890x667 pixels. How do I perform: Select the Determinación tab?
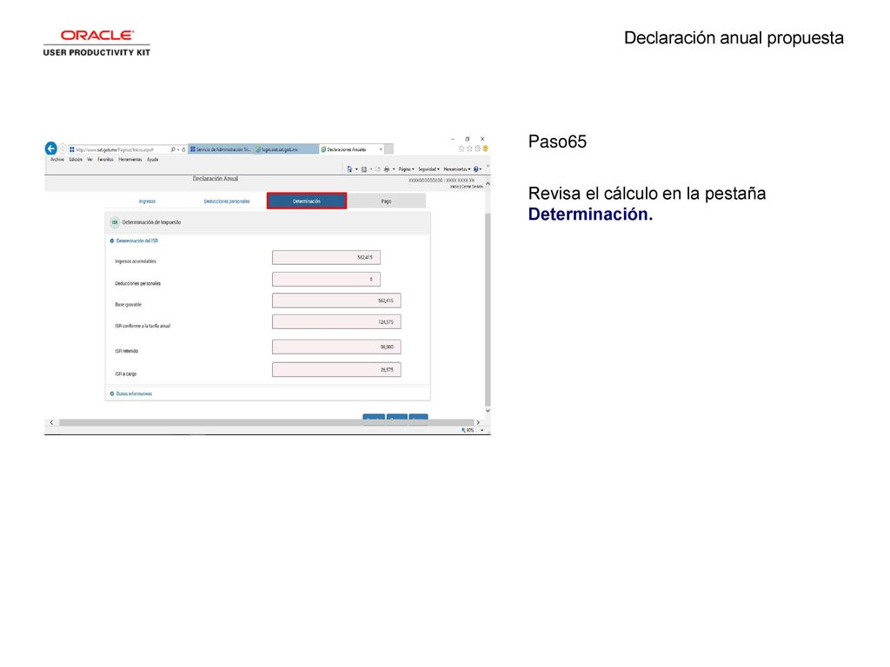307,201
